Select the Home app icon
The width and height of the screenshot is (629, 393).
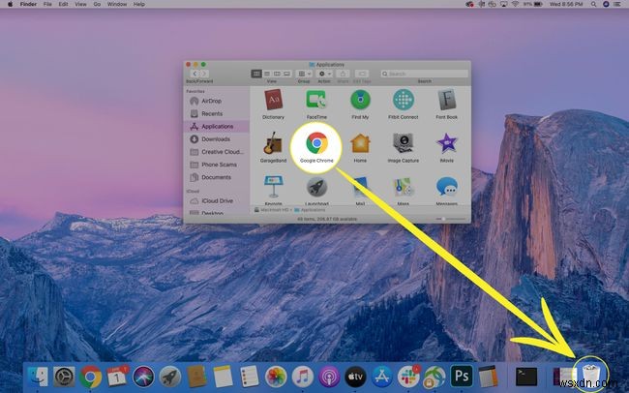click(x=360, y=143)
